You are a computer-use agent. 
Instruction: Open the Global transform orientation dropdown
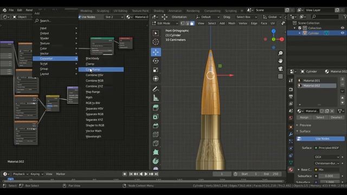tap(272, 17)
